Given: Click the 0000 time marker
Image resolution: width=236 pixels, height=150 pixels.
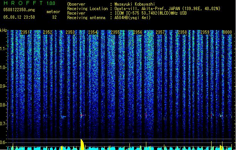Looking at the screenshot, I should pos(227,32).
